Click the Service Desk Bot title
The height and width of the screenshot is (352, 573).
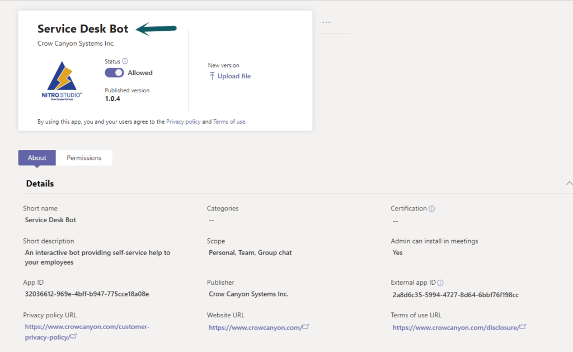click(83, 29)
